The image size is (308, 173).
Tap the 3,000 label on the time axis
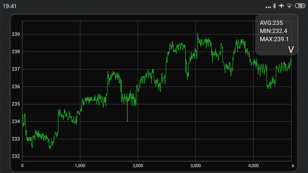pyautogui.click(x=196, y=166)
